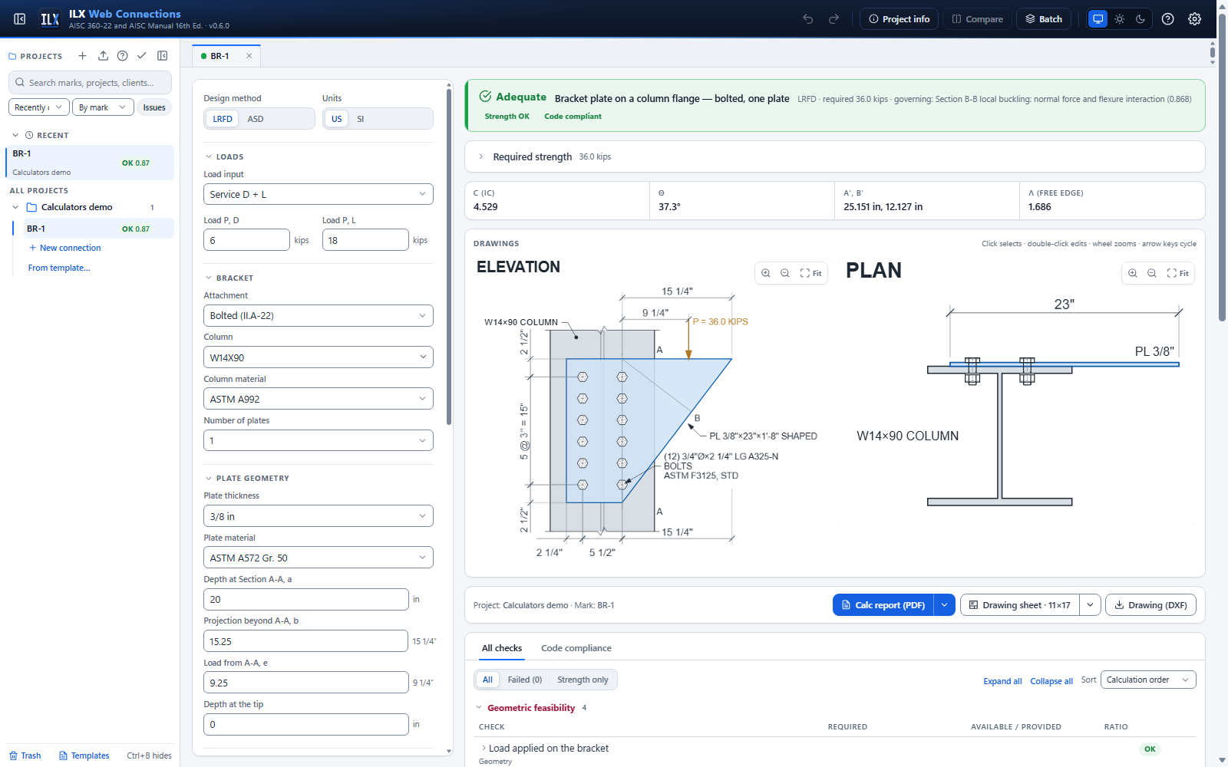Screen dimensions: 1228x767
Task: Click the projects help circle icon
Action: (x=123, y=56)
